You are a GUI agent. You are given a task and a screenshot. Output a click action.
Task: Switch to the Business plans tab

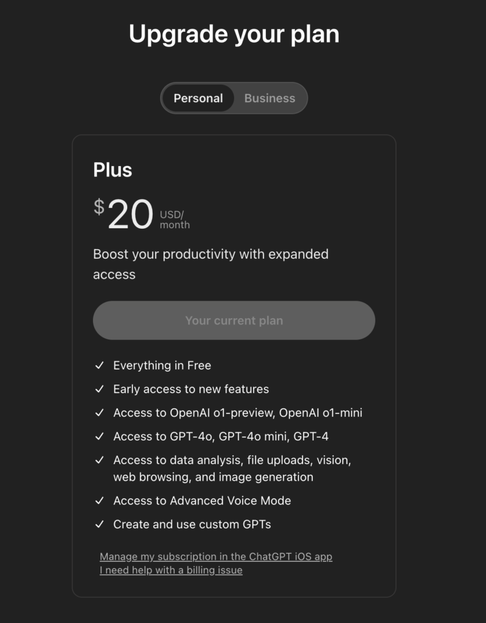click(269, 99)
